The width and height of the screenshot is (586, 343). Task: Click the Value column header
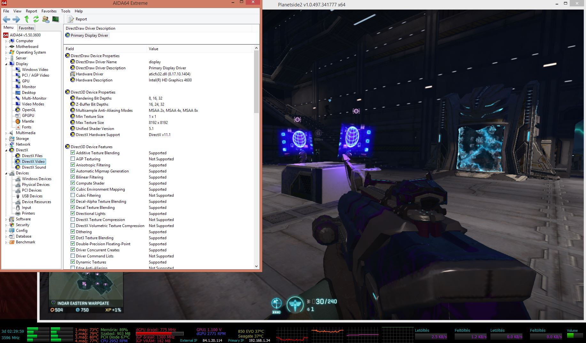point(200,49)
